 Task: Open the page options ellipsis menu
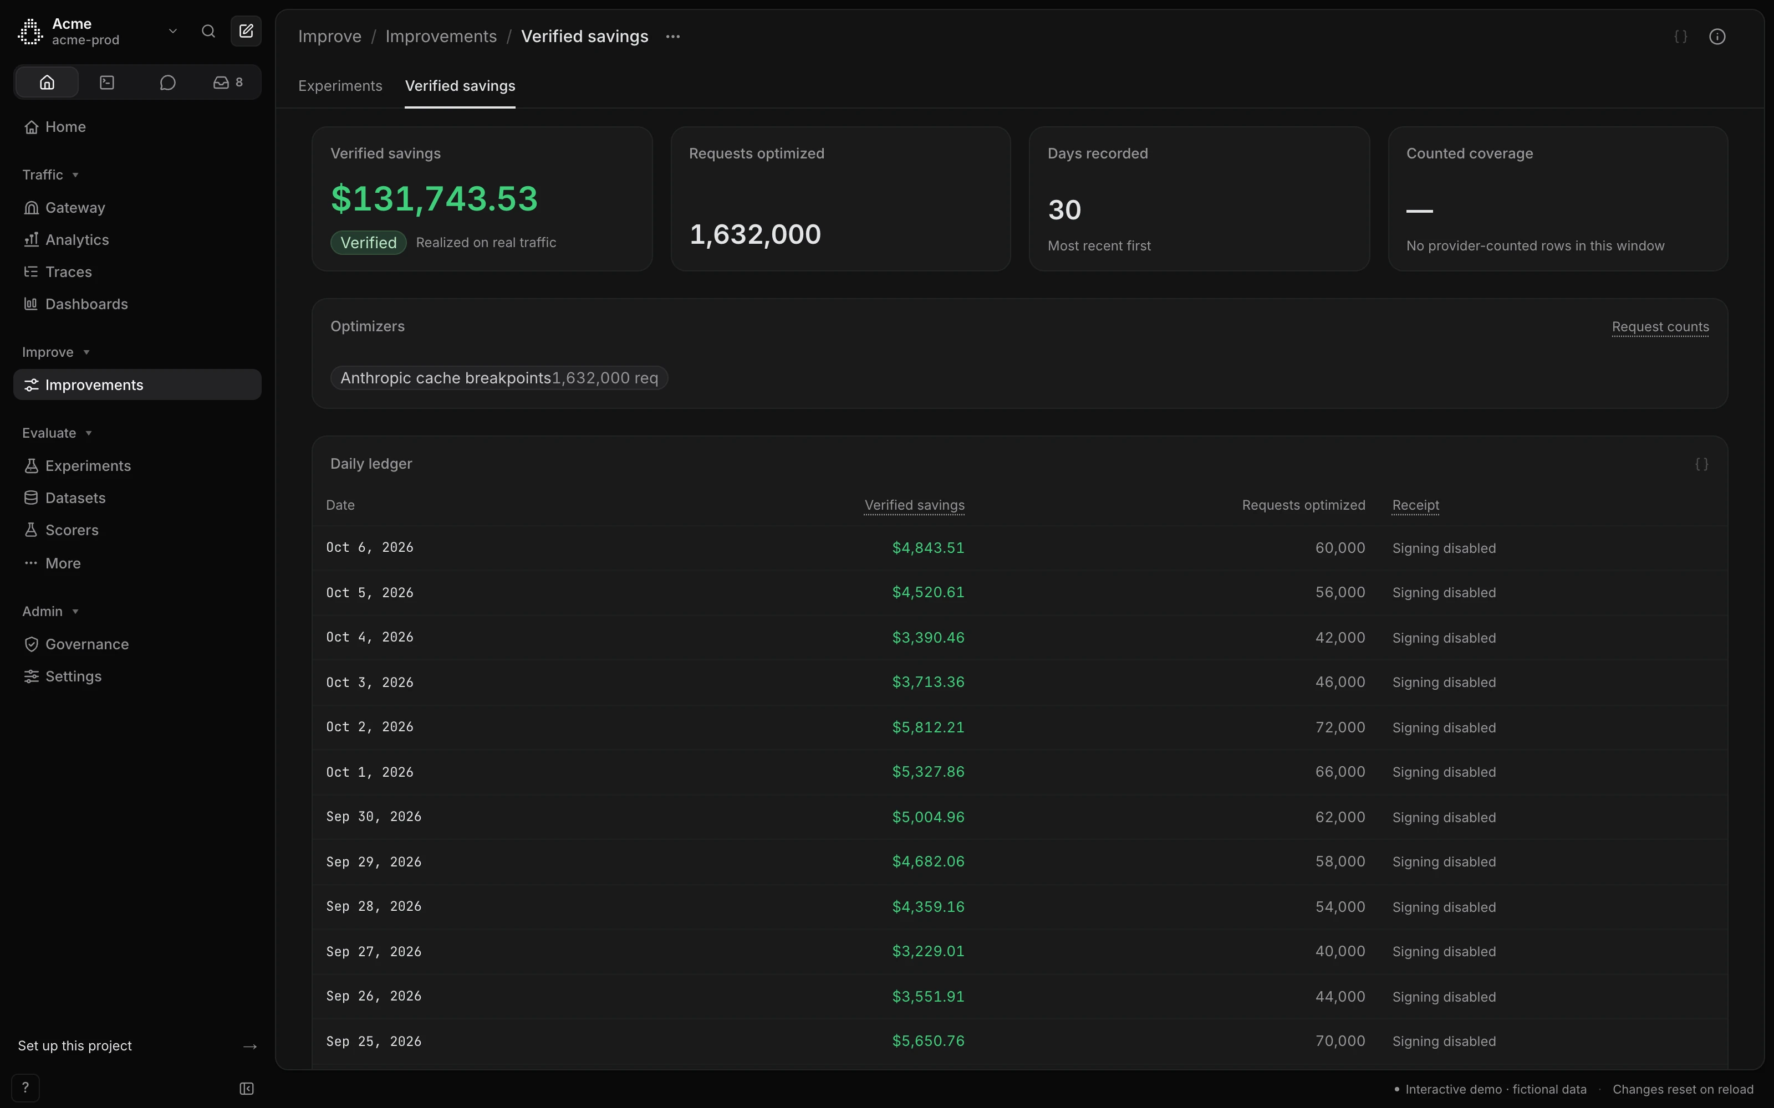673,37
